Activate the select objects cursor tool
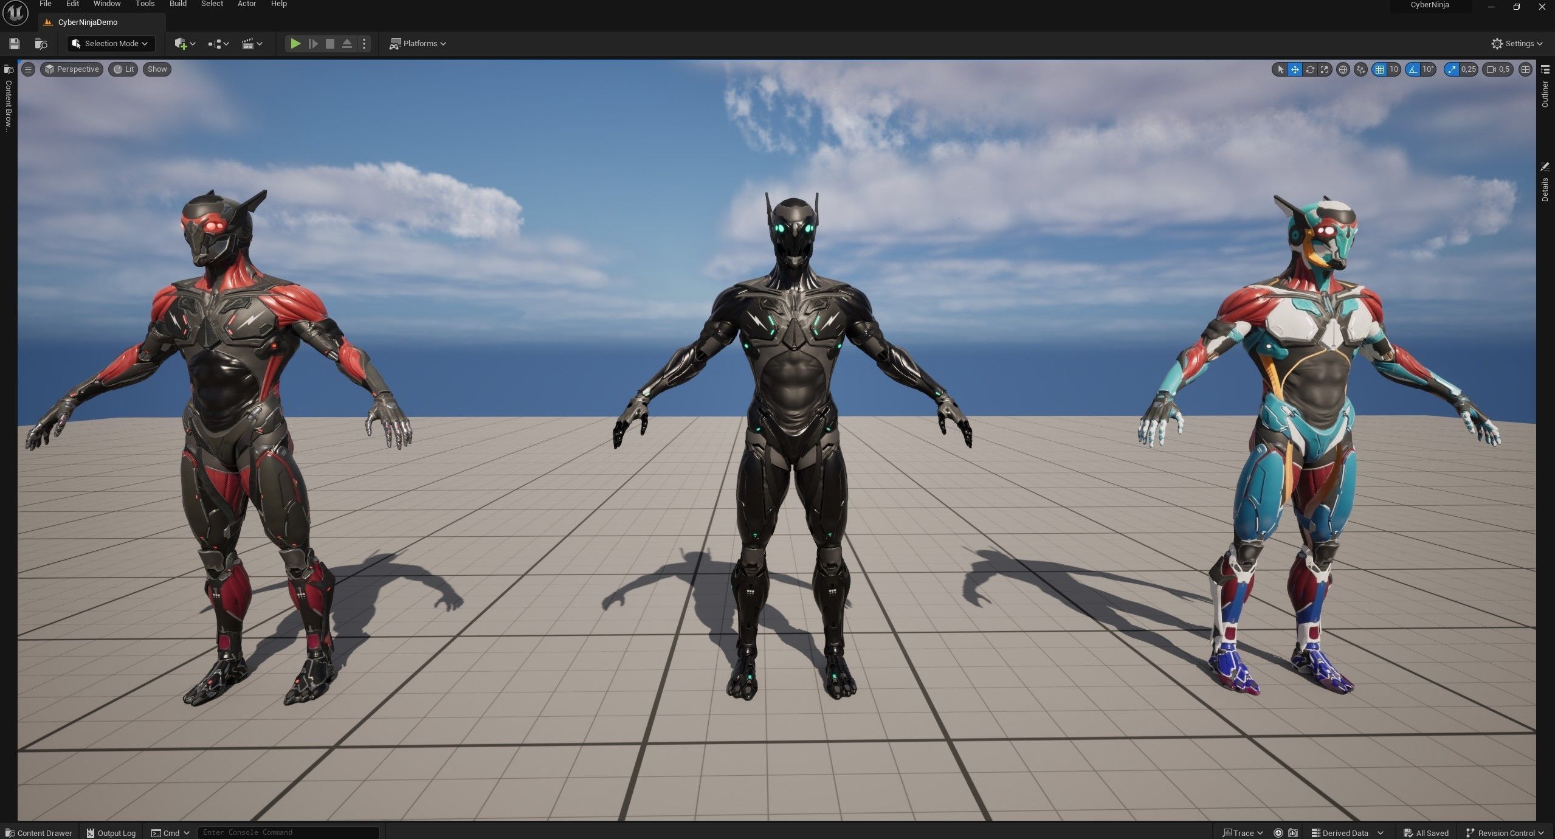Viewport: 1555px width, 839px height. pyautogui.click(x=1280, y=69)
